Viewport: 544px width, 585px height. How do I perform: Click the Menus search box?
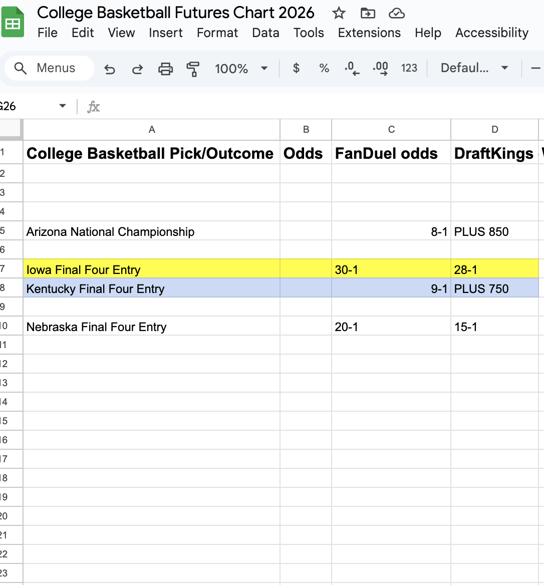pos(50,68)
